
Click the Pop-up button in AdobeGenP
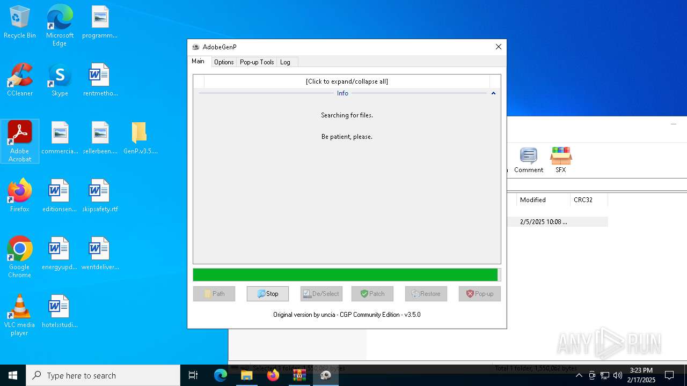[x=480, y=294]
